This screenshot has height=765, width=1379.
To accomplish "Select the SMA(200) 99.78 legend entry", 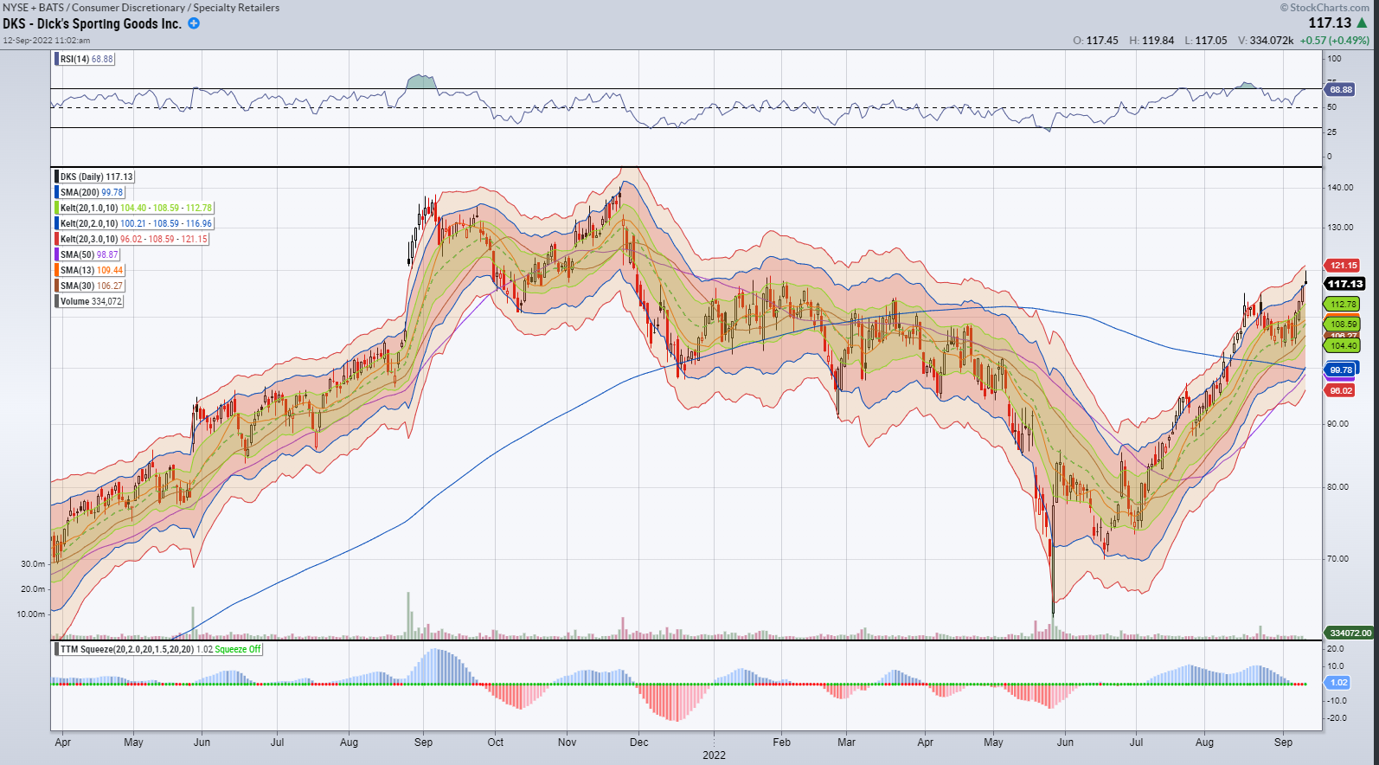I will pyautogui.click(x=91, y=192).
